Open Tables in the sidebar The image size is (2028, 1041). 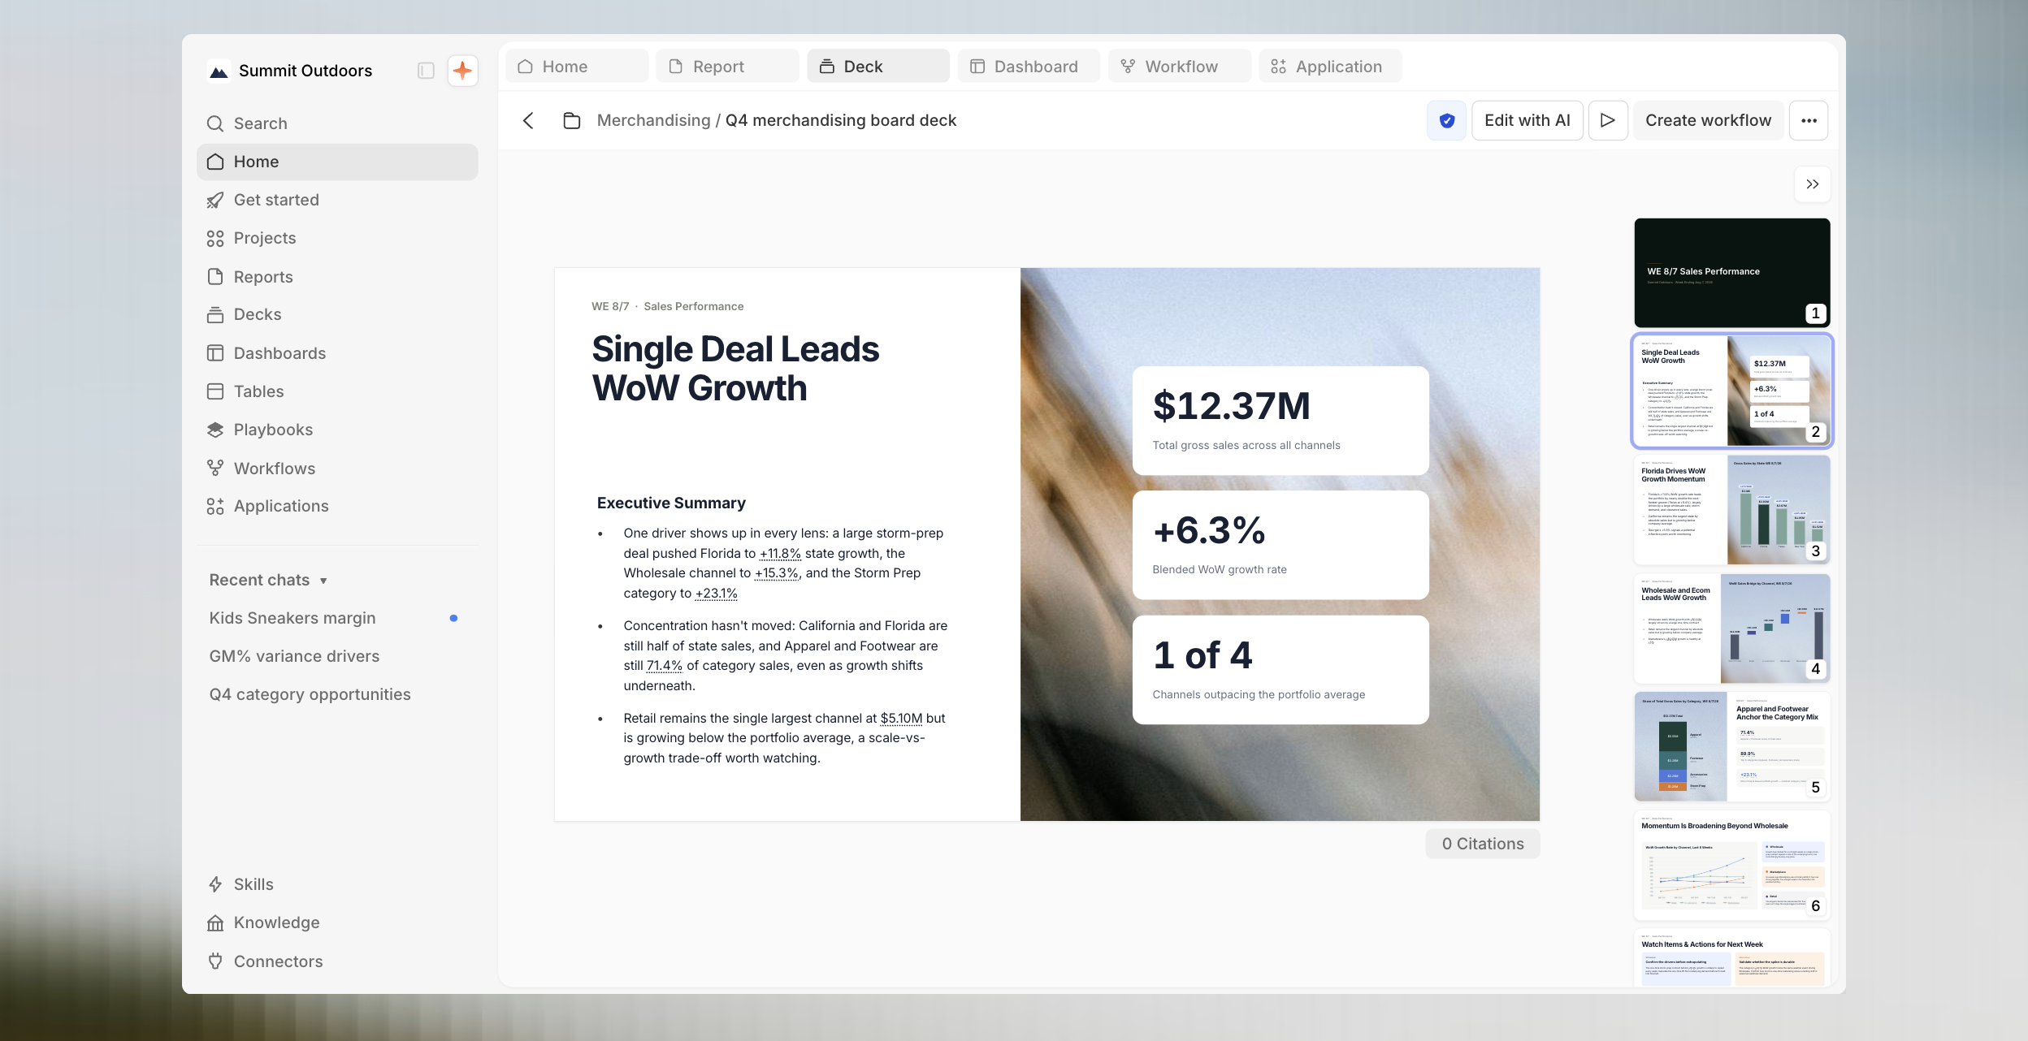[x=337, y=391]
